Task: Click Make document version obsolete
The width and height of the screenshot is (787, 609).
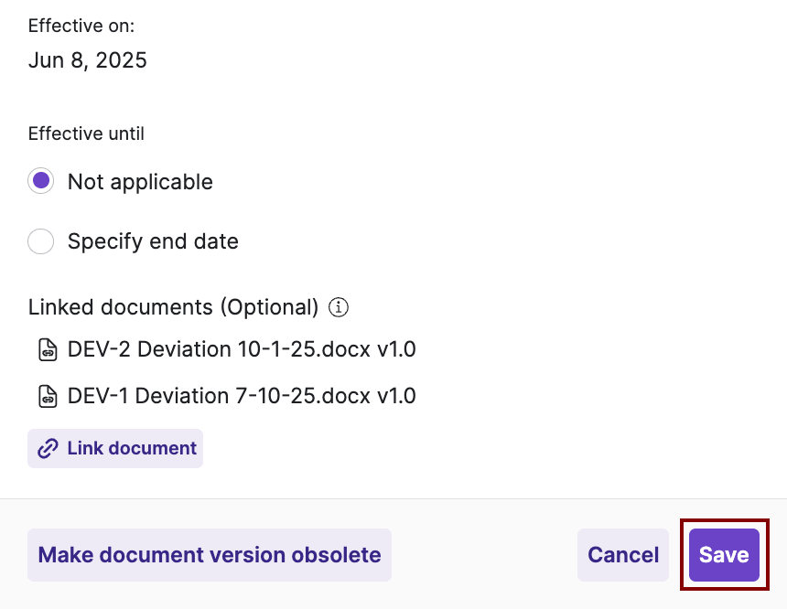Action: click(210, 555)
